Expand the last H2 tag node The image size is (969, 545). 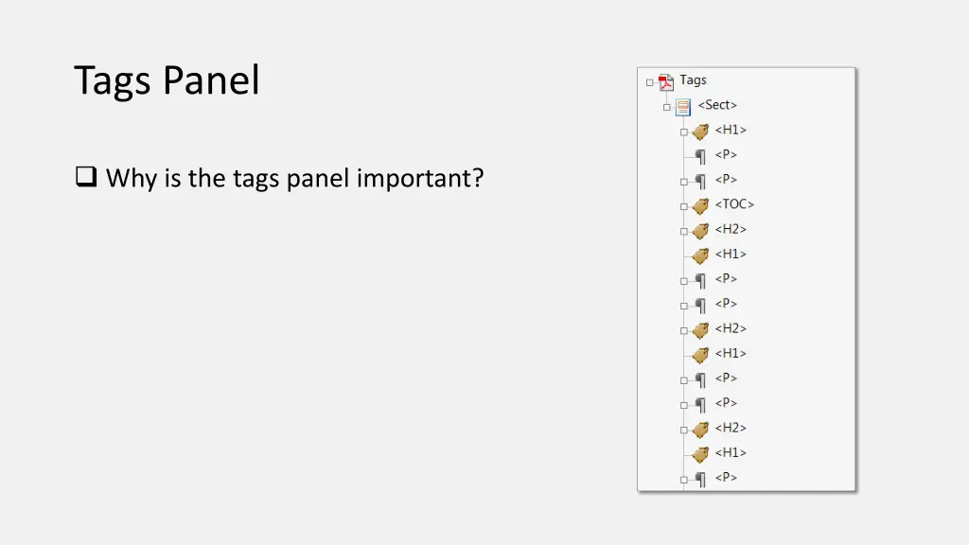click(683, 429)
